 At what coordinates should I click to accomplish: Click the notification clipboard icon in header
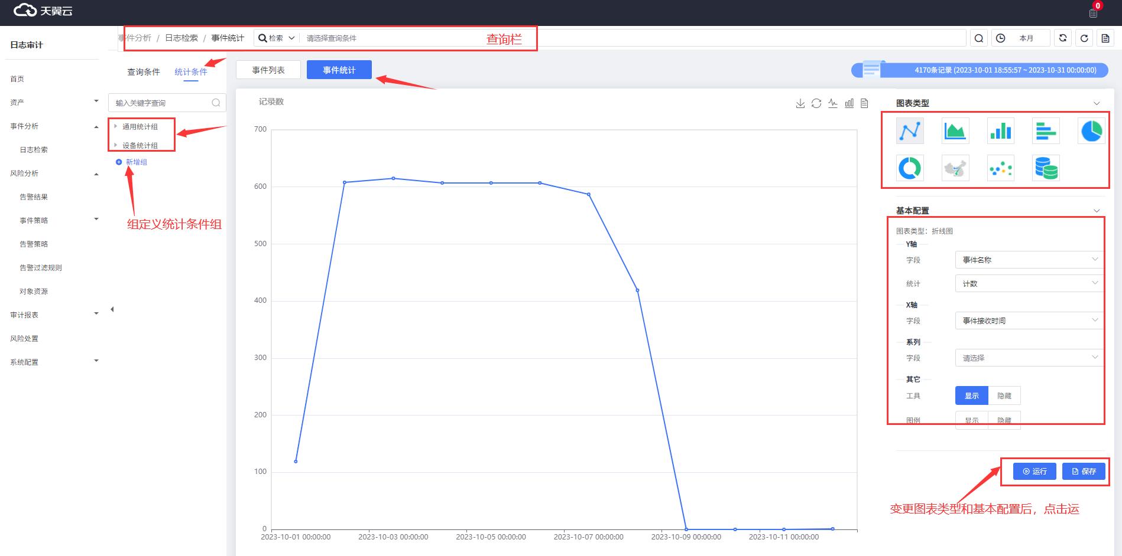coord(1093,13)
